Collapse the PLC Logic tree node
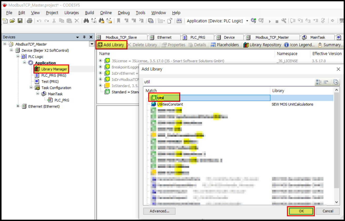345x221 pixels. (18, 57)
